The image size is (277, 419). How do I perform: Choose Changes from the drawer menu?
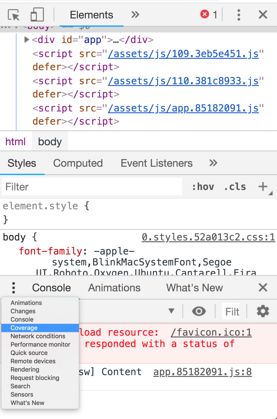pyautogui.click(x=40, y=311)
